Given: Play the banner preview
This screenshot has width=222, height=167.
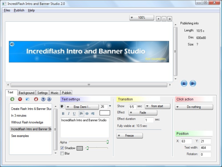Looking at the screenshot, I should click(193, 83).
